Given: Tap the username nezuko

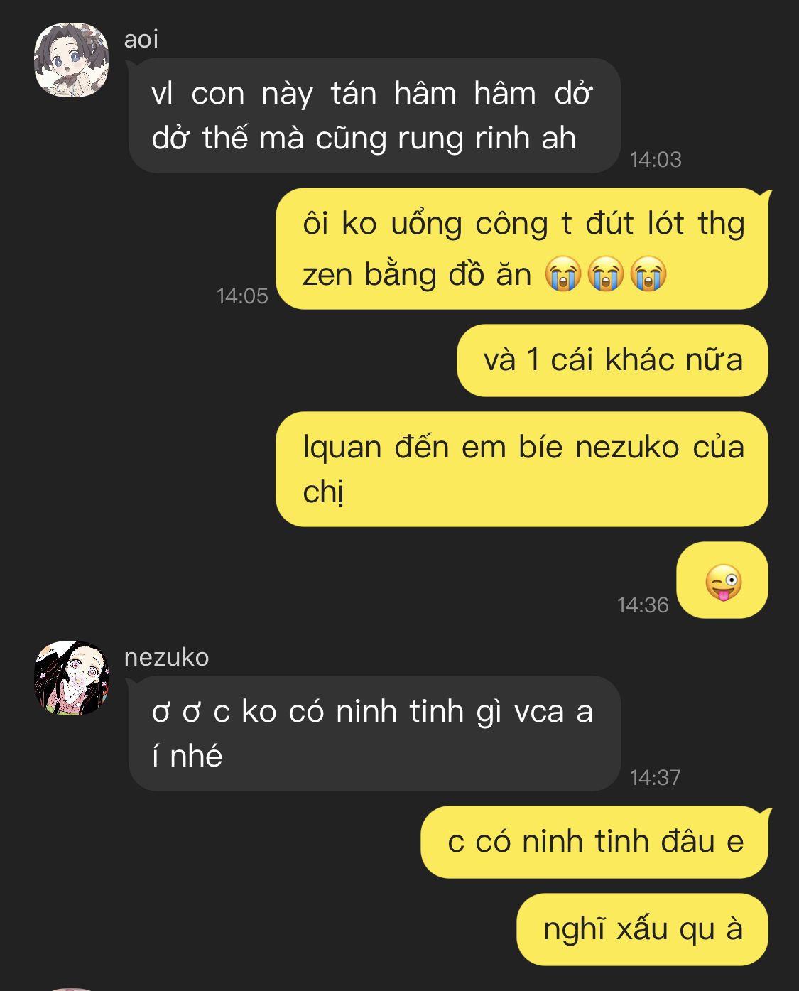Looking at the screenshot, I should [x=166, y=657].
